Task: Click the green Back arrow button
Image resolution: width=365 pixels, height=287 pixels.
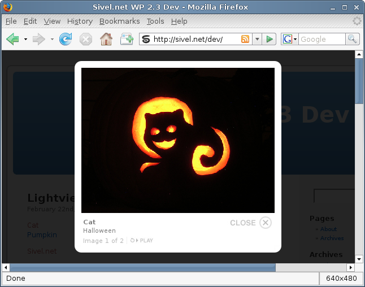Action: (x=12, y=39)
